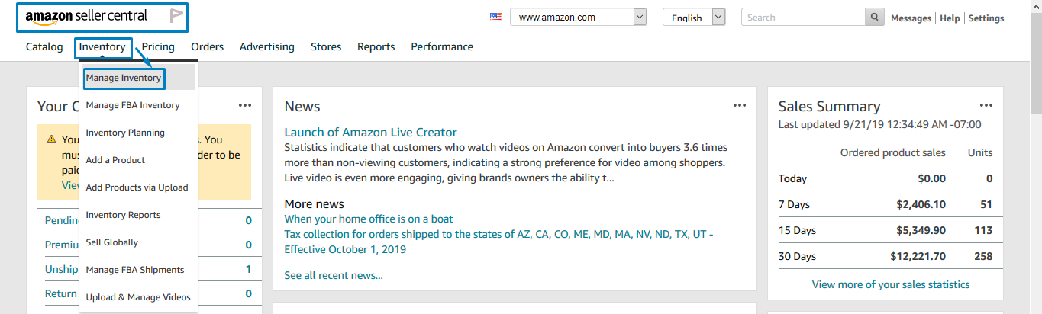Image resolution: width=1042 pixels, height=314 pixels.
Task: Click the amazon seller central logo
Action: point(86,16)
